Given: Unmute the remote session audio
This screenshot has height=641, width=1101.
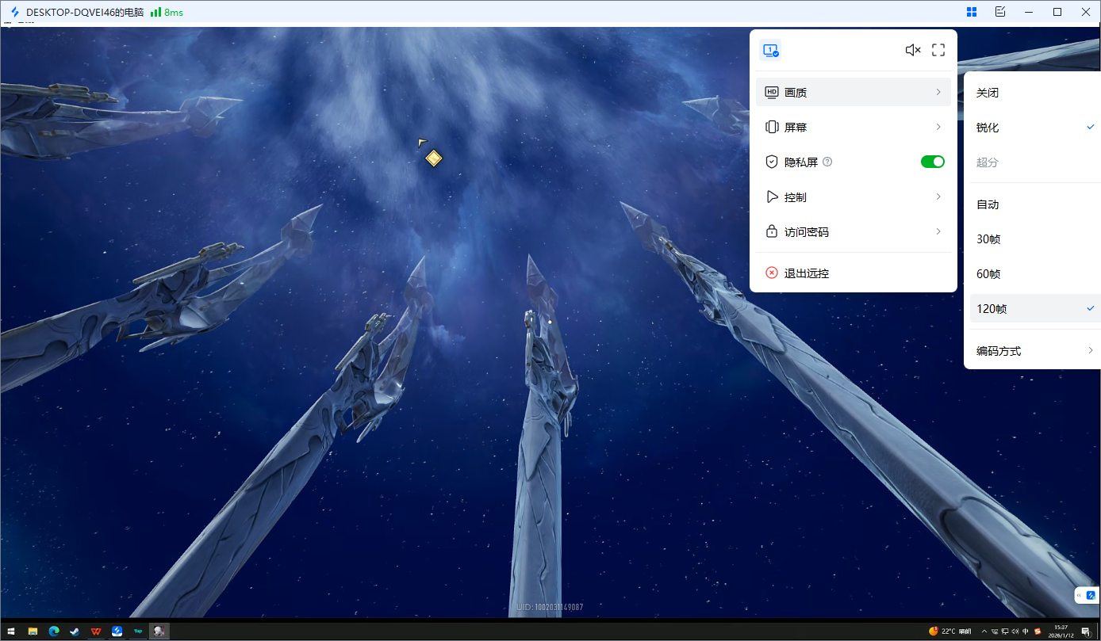Looking at the screenshot, I should 912,49.
